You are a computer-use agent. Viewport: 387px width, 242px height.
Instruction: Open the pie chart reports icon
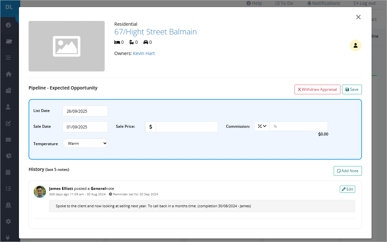pyautogui.click(x=9, y=156)
